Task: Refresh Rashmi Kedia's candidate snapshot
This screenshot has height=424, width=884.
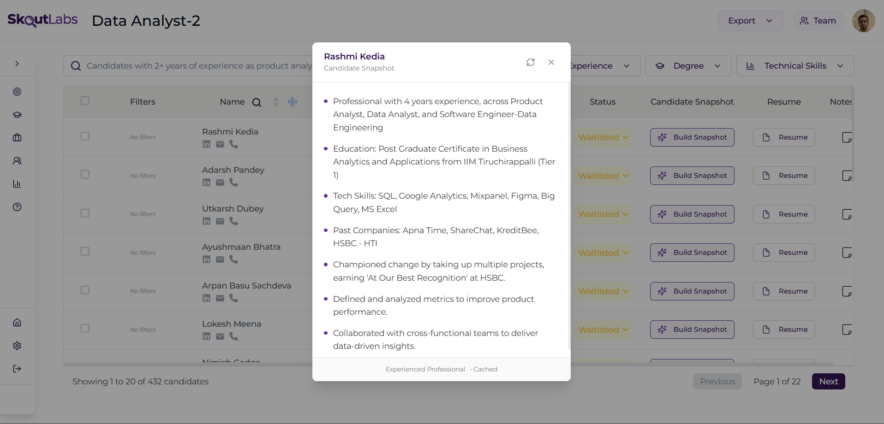Action: pos(531,62)
